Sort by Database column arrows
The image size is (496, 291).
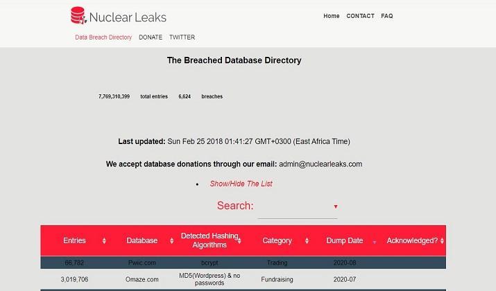tap(172, 240)
